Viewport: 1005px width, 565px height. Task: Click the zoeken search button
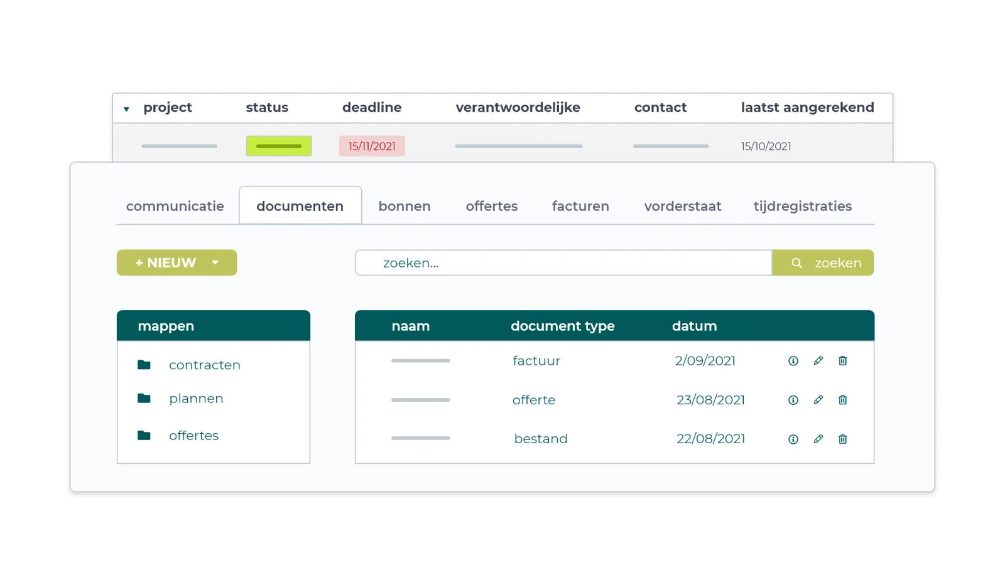pos(823,262)
